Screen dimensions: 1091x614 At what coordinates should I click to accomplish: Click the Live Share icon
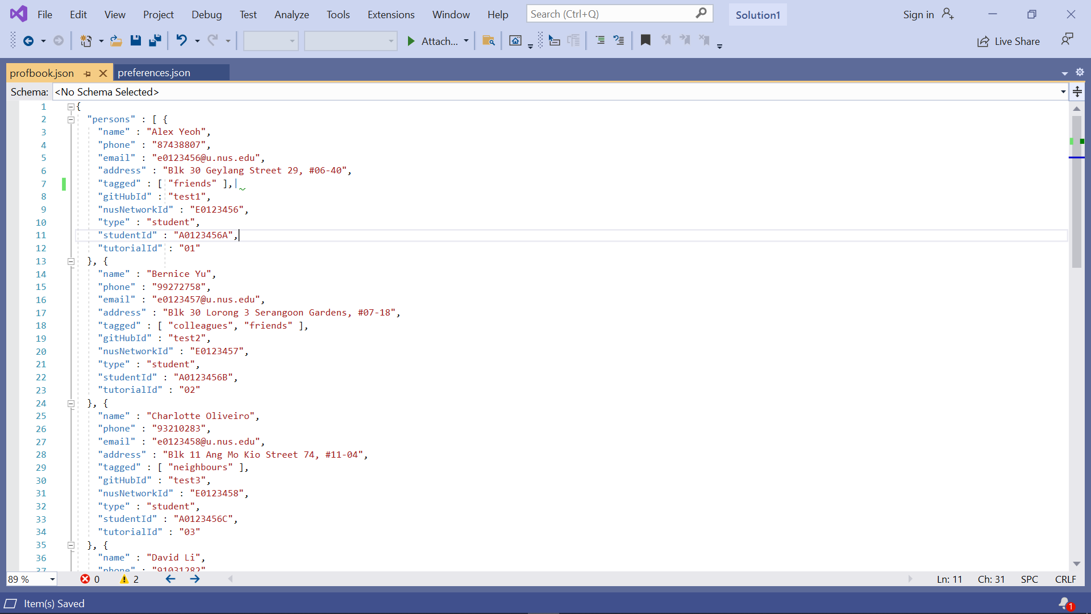click(984, 42)
